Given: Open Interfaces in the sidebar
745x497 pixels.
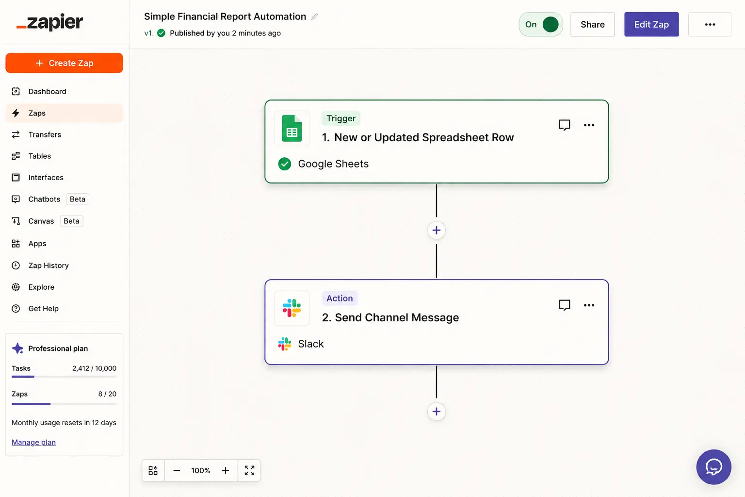Looking at the screenshot, I should [x=64, y=178].
